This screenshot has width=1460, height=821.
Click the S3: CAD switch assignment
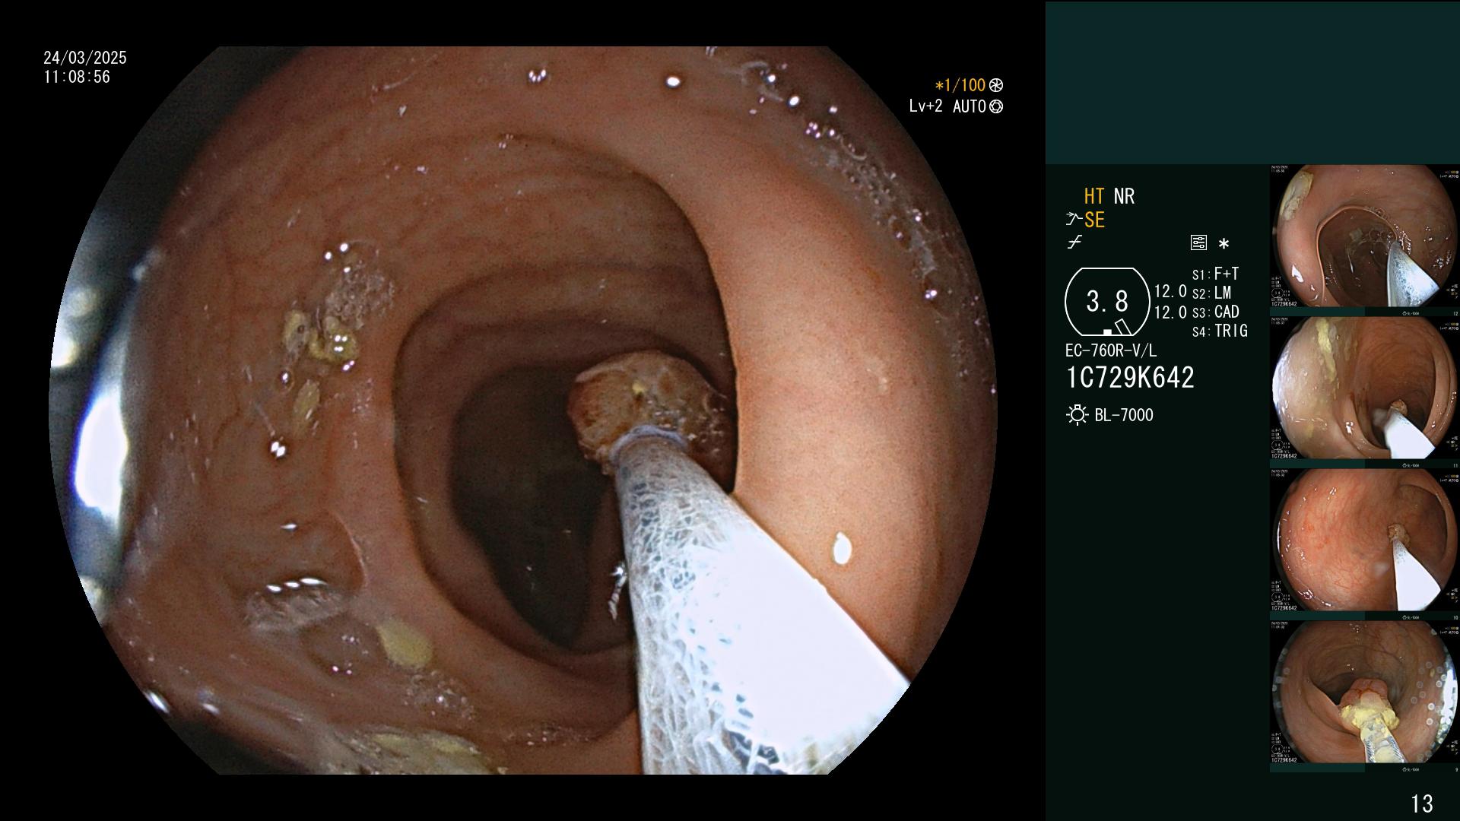pos(1216,312)
